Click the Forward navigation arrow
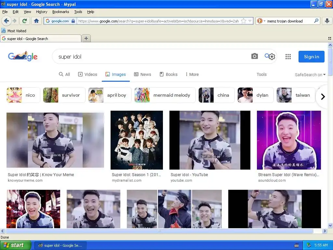The width and height of the screenshot is (333, 250). tap(14, 21)
